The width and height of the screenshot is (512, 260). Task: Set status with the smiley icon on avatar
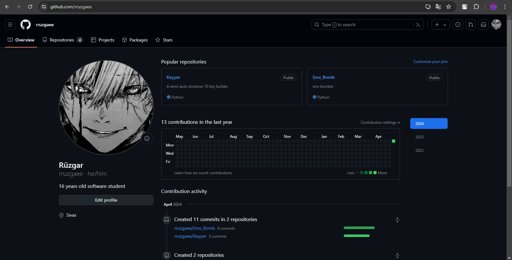click(147, 138)
